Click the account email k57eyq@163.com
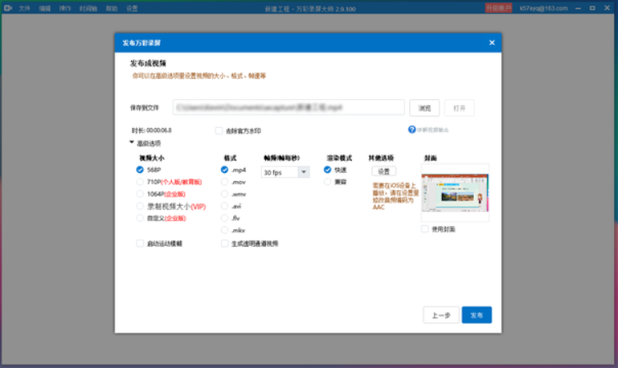This screenshot has width=618, height=368. (x=544, y=8)
